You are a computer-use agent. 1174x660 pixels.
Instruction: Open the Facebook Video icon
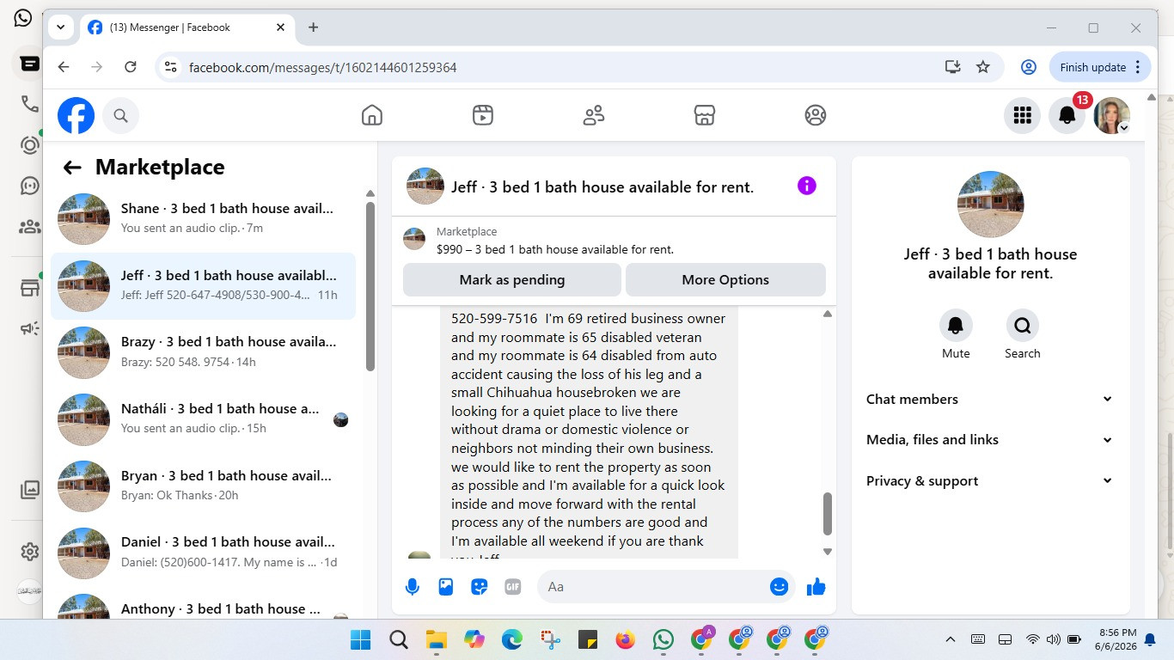(x=483, y=115)
